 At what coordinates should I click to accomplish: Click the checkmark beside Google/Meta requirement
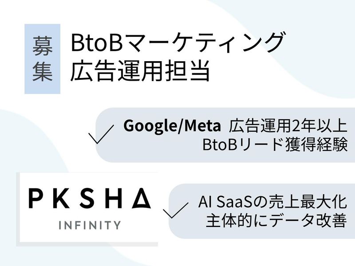[x=101, y=134]
